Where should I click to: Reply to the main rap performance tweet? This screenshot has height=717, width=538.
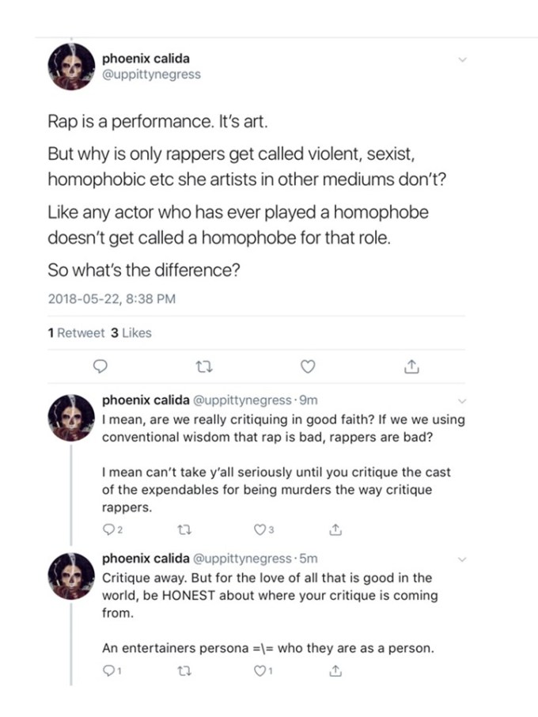tap(100, 366)
